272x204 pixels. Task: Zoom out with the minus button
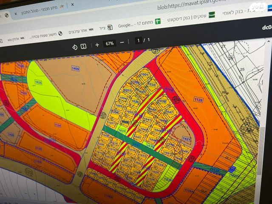click(x=122, y=42)
